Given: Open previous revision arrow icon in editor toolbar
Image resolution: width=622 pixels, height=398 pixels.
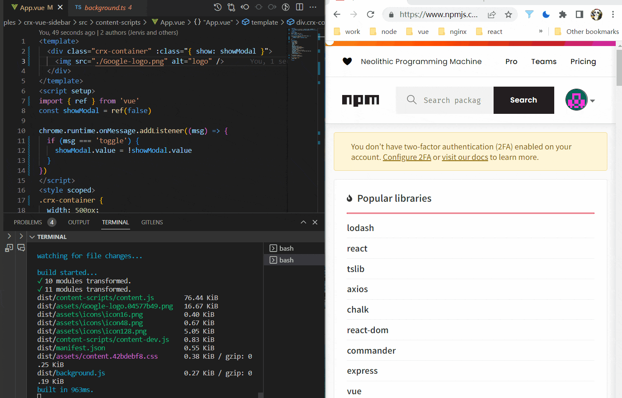Looking at the screenshot, I should click(245, 7).
